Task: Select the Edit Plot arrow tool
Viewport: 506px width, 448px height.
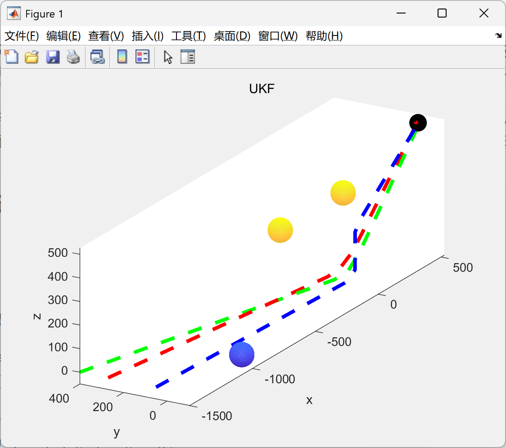Action: tap(168, 57)
